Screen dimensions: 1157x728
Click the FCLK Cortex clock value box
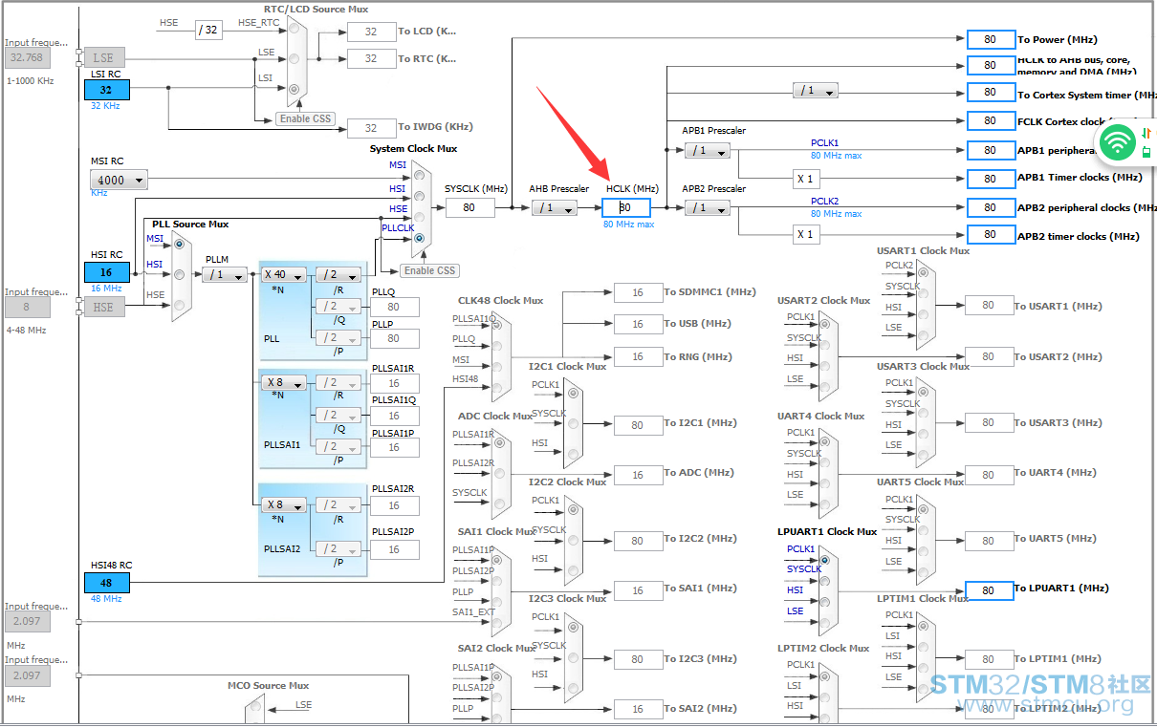click(x=991, y=120)
